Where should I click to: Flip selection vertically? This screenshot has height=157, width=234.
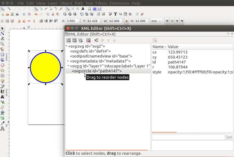[34, 21]
